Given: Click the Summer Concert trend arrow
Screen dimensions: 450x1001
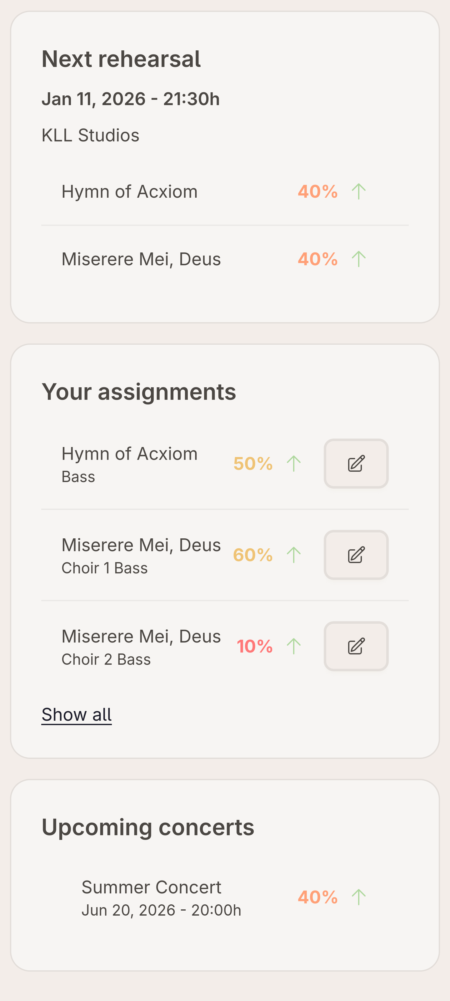Looking at the screenshot, I should pyautogui.click(x=358, y=897).
